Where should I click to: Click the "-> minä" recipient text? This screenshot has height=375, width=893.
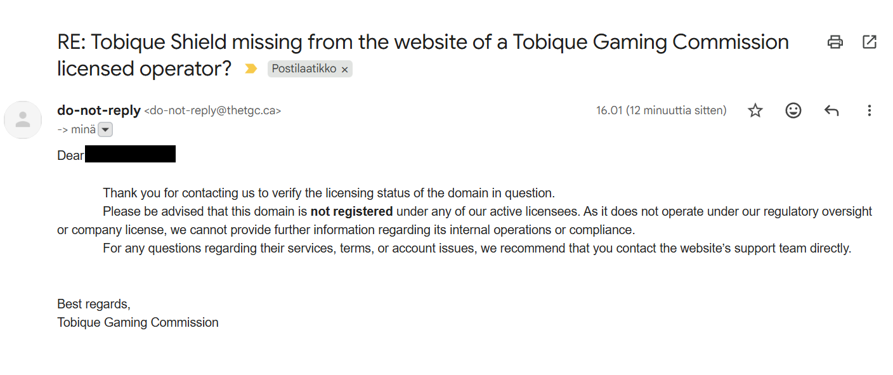77,129
